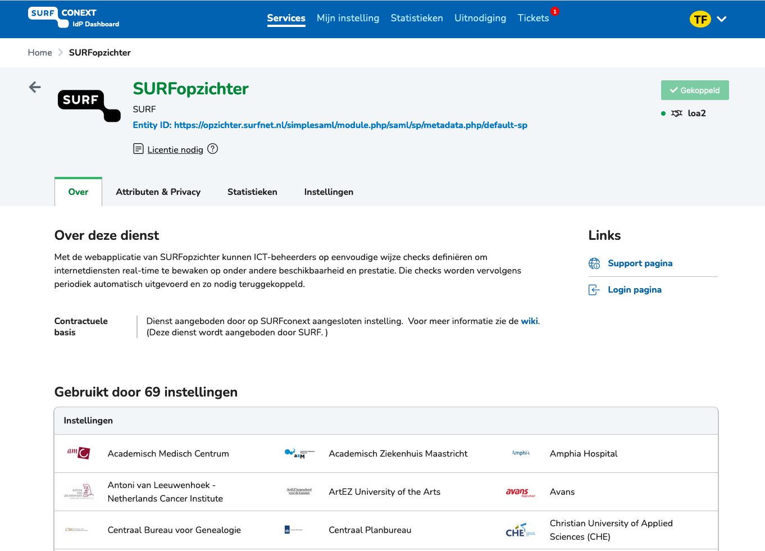Click the Amphia Hospital logo
Screen dimensions: 765x551
tap(521, 453)
